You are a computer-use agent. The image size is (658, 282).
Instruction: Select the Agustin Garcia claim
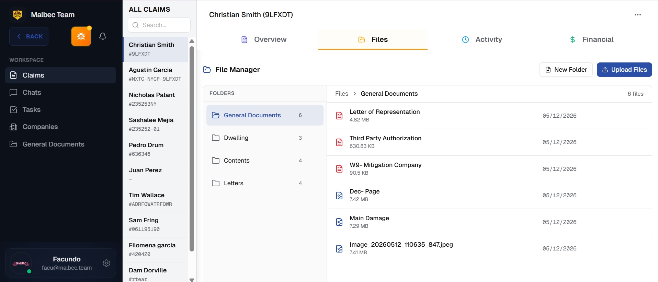(x=156, y=74)
